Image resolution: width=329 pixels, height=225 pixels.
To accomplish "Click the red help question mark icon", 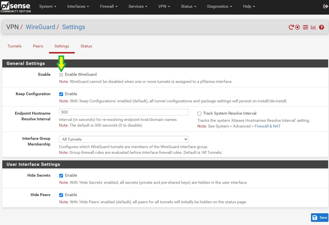I will coord(322,27).
